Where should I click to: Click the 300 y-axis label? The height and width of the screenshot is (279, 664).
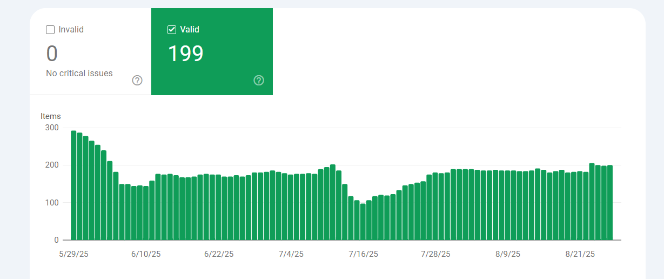point(52,128)
